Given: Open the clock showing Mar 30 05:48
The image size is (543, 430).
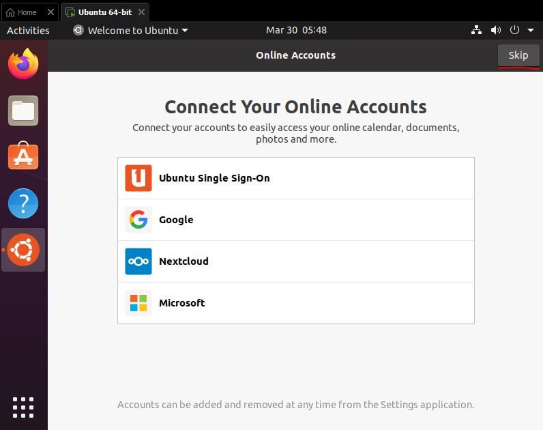Looking at the screenshot, I should click(296, 30).
